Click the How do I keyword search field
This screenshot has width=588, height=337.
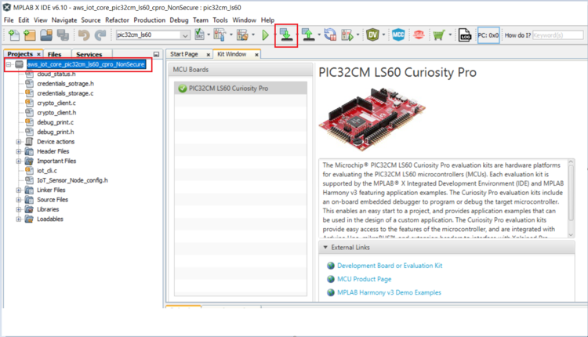[x=557, y=35]
